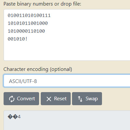Click the empty space below the binary lines
Screen dimensions: 130x130
point(67,51)
